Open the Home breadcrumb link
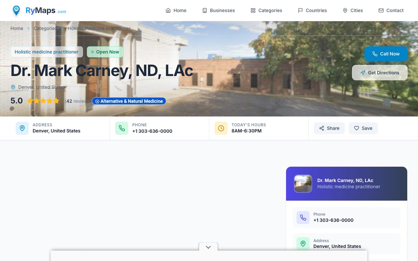The image size is (418, 261). click(x=17, y=28)
